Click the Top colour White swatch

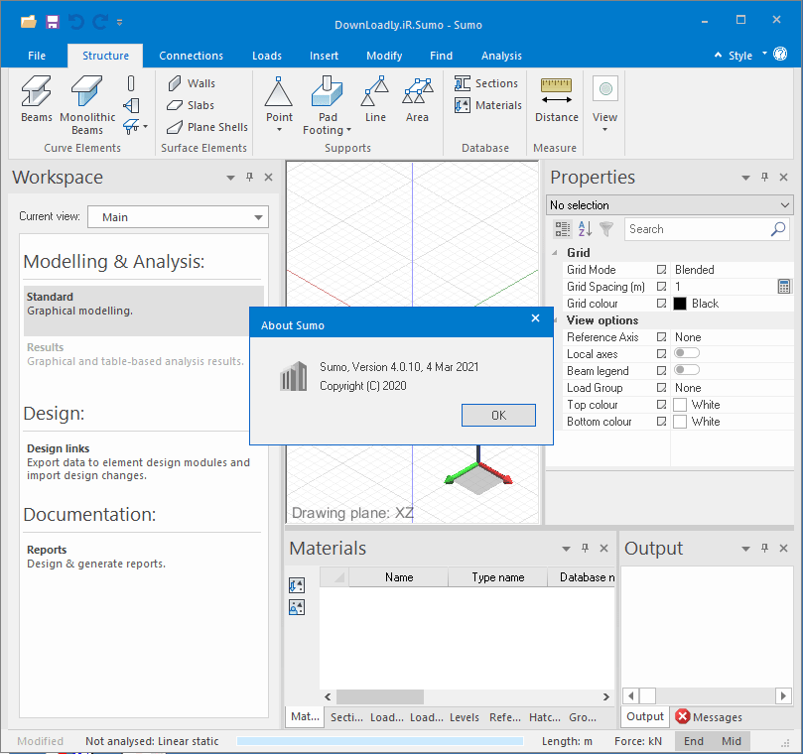680,405
